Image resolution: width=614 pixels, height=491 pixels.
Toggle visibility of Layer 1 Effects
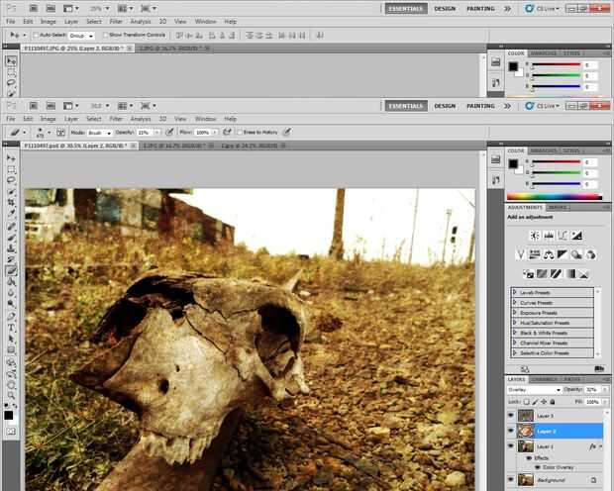click(x=529, y=457)
